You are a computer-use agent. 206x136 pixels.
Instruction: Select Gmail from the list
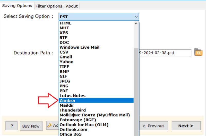[96, 57]
